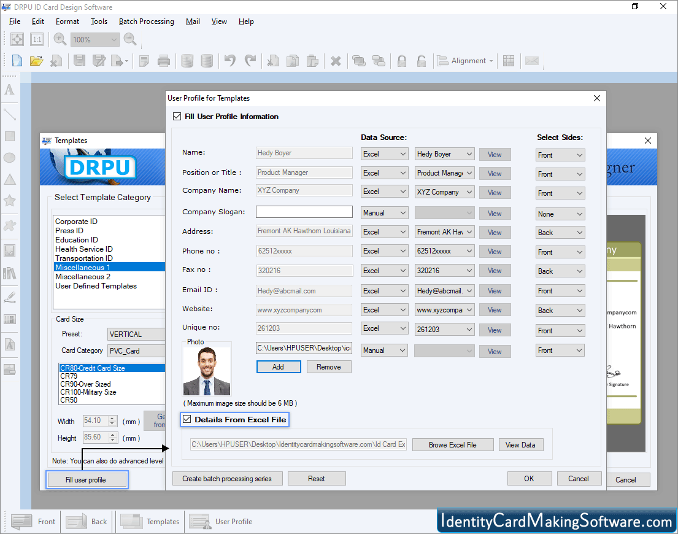This screenshot has height=534, width=678.
Task: Open the File menu
Action: point(15,21)
